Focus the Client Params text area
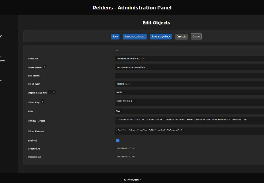 pos(189,131)
